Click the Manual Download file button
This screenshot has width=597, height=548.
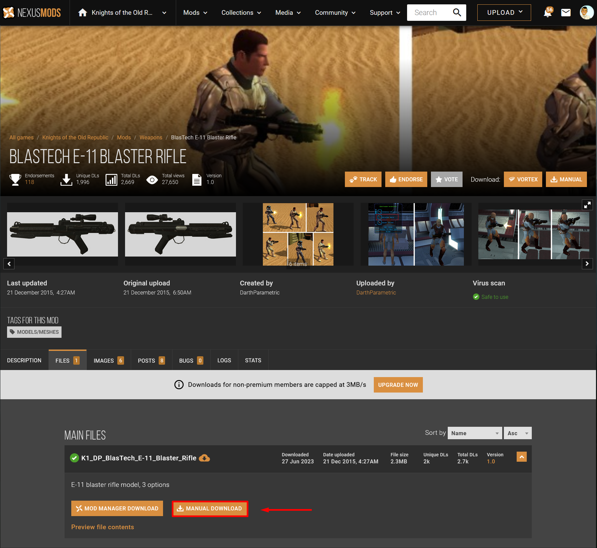click(x=210, y=509)
